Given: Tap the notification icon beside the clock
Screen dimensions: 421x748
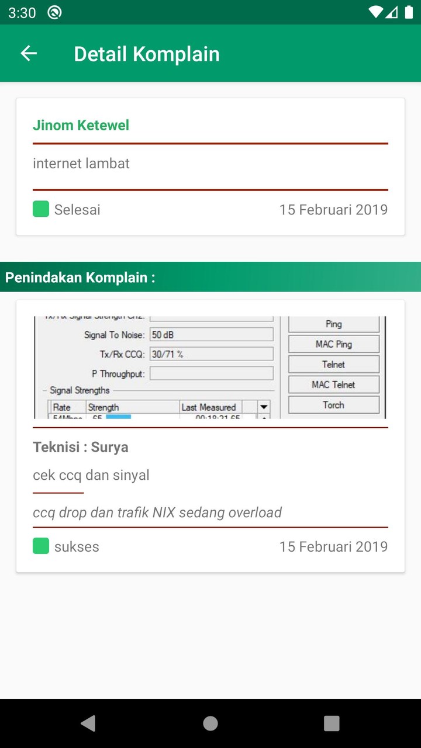Looking at the screenshot, I should point(54,12).
